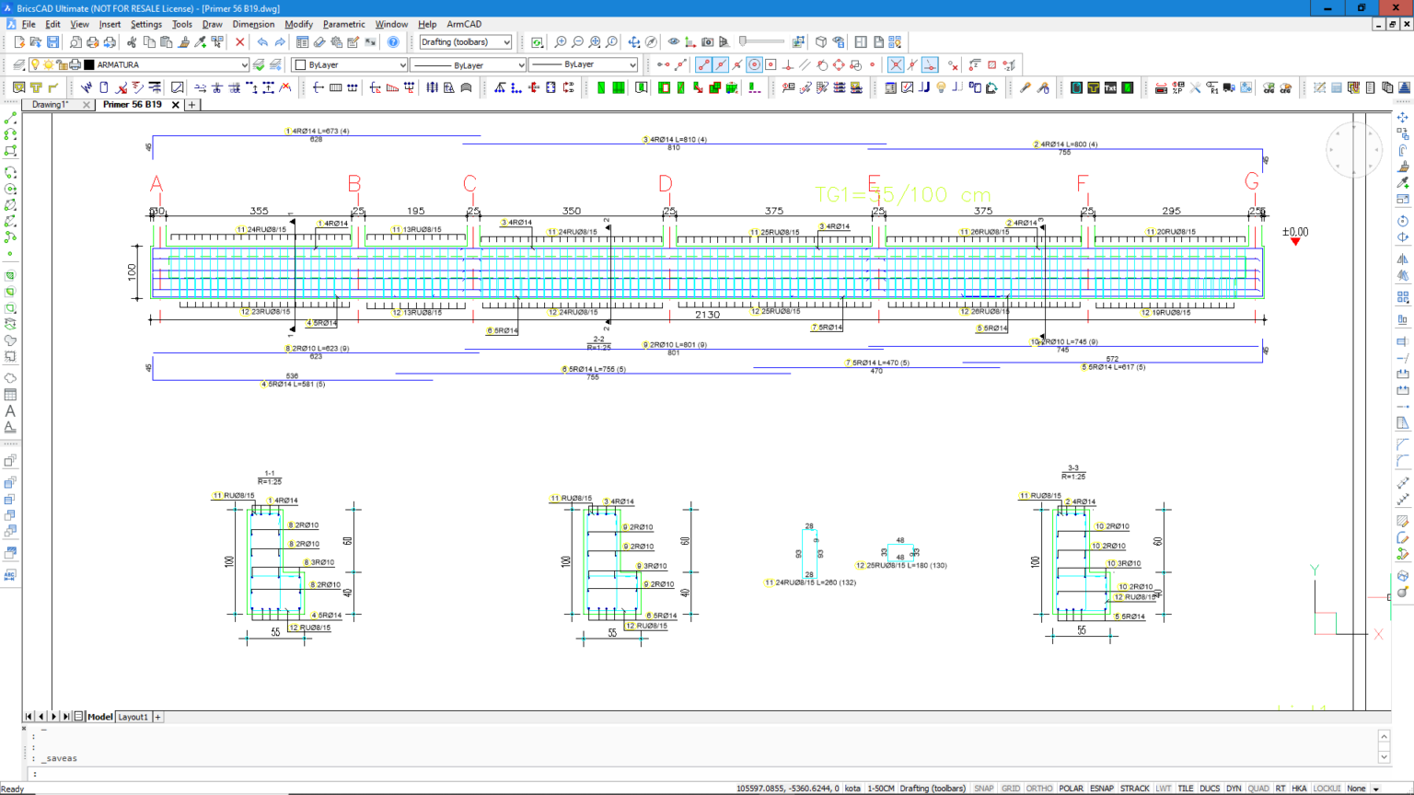Toggle ORTHO mode in the status bar
This screenshot has height=795, width=1414.
1039,789
